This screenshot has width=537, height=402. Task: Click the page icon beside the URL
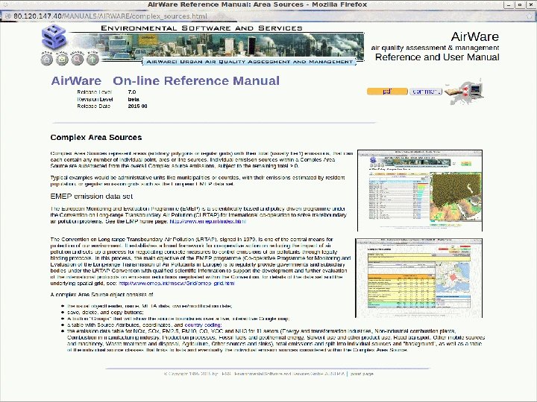point(7,16)
